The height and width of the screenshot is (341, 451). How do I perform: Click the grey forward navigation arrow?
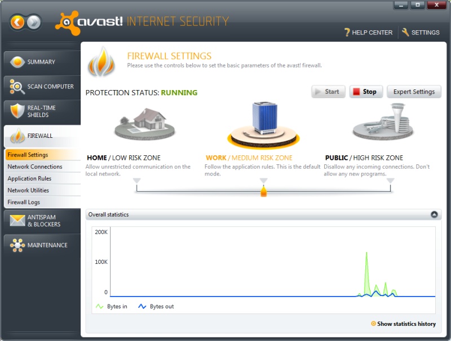34,22
